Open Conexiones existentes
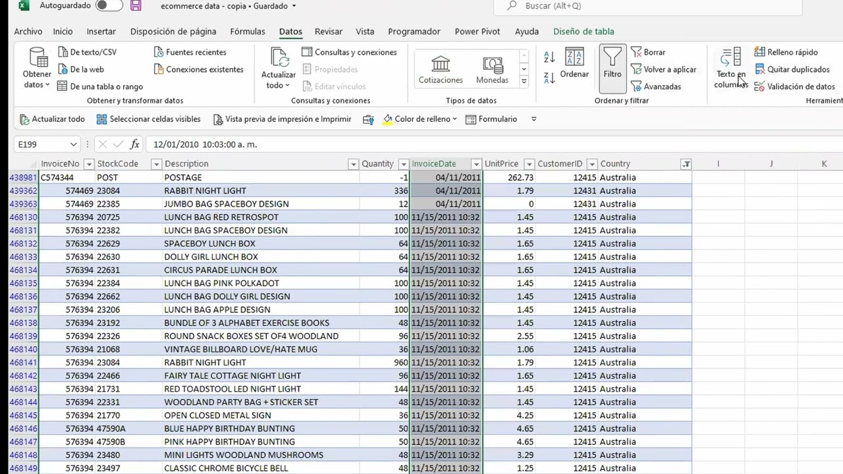Image resolution: width=843 pixels, height=474 pixels. click(x=199, y=69)
